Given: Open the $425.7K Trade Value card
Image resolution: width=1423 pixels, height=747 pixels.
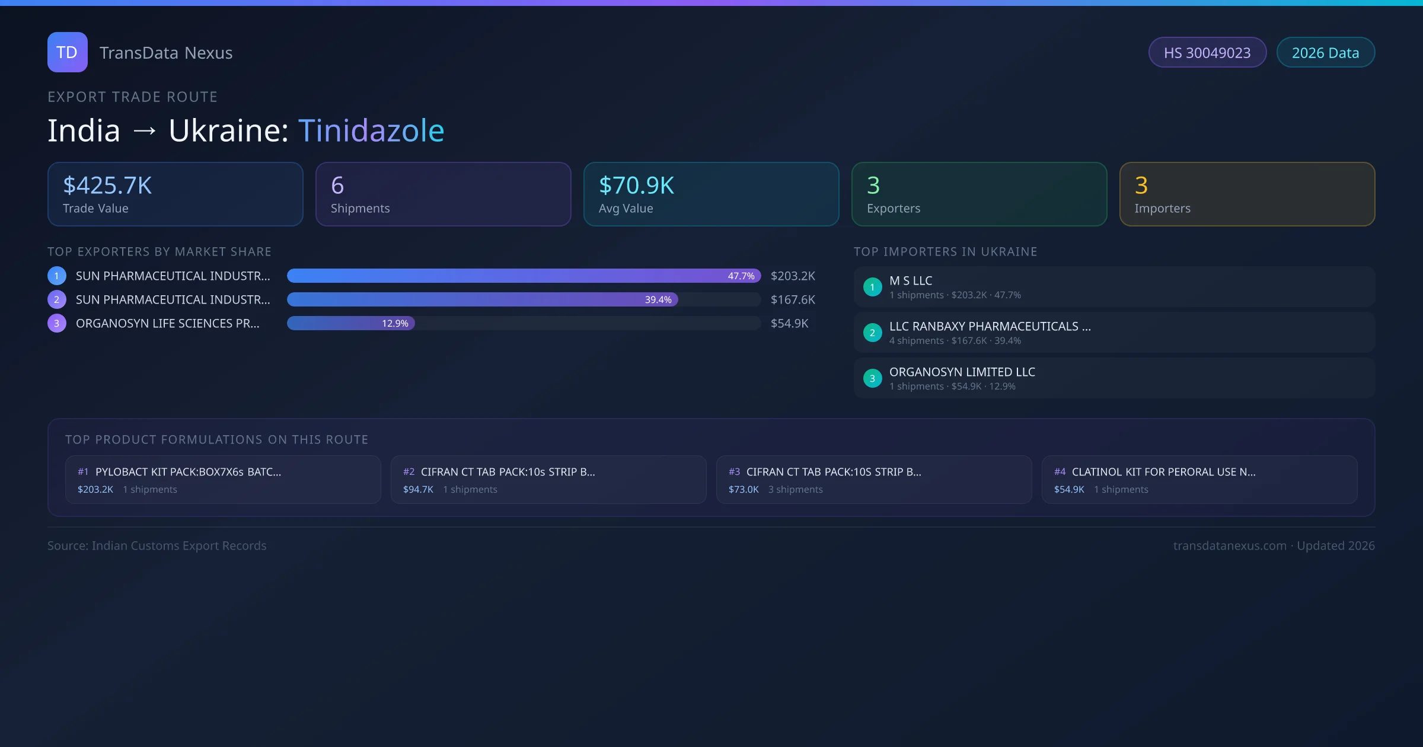Looking at the screenshot, I should click(x=176, y=194).
